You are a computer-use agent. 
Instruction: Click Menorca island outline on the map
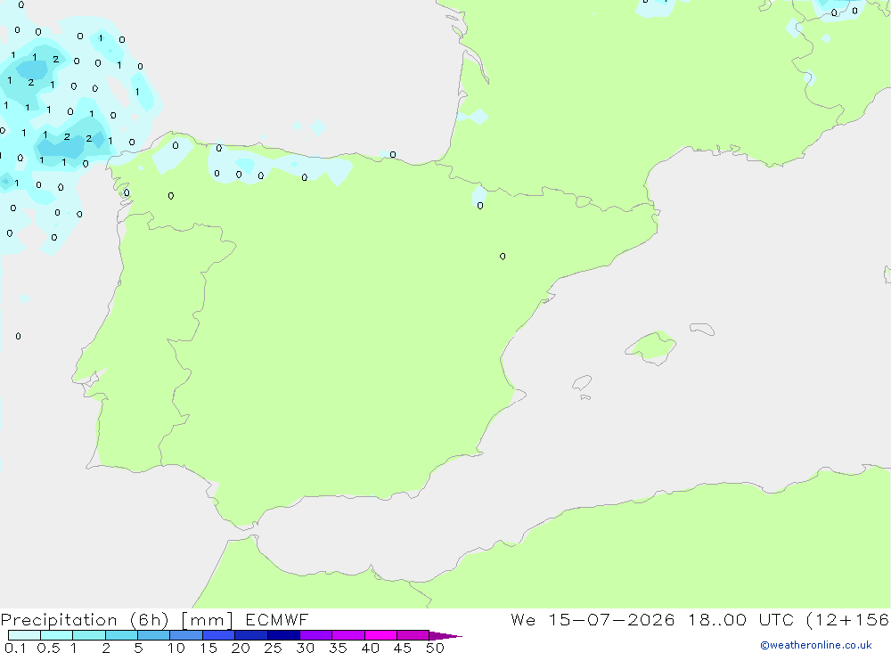pos(702,329)
